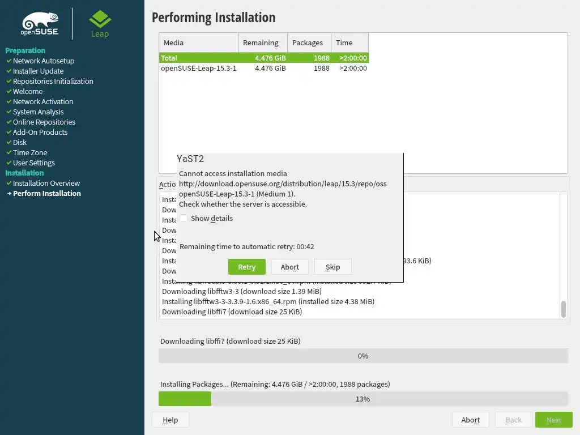Click Abort in the YaST2 dialog

coord(289,267)
